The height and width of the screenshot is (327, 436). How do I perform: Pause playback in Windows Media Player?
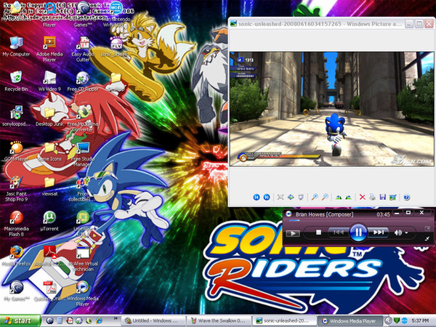(x=358, y=233)
